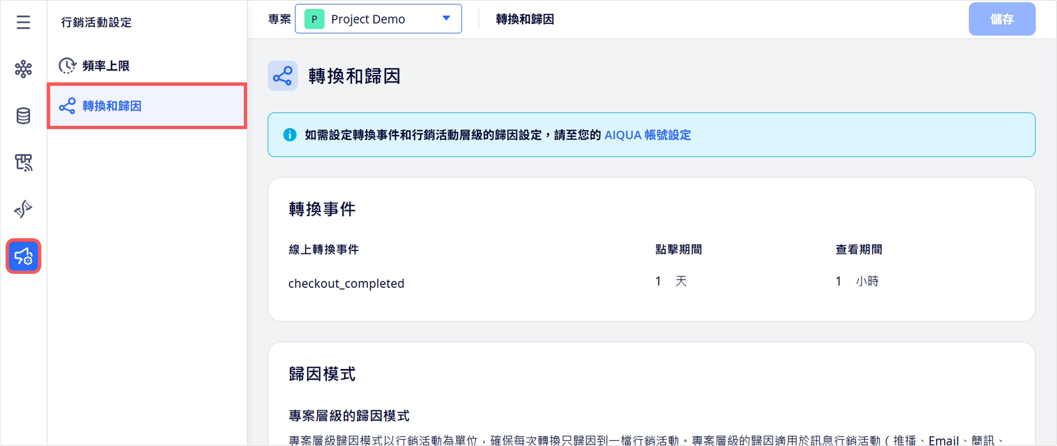Open the database stack icon in sidebar
Viewport: 1057px width, 446px height.
click(x=23, y=116)
